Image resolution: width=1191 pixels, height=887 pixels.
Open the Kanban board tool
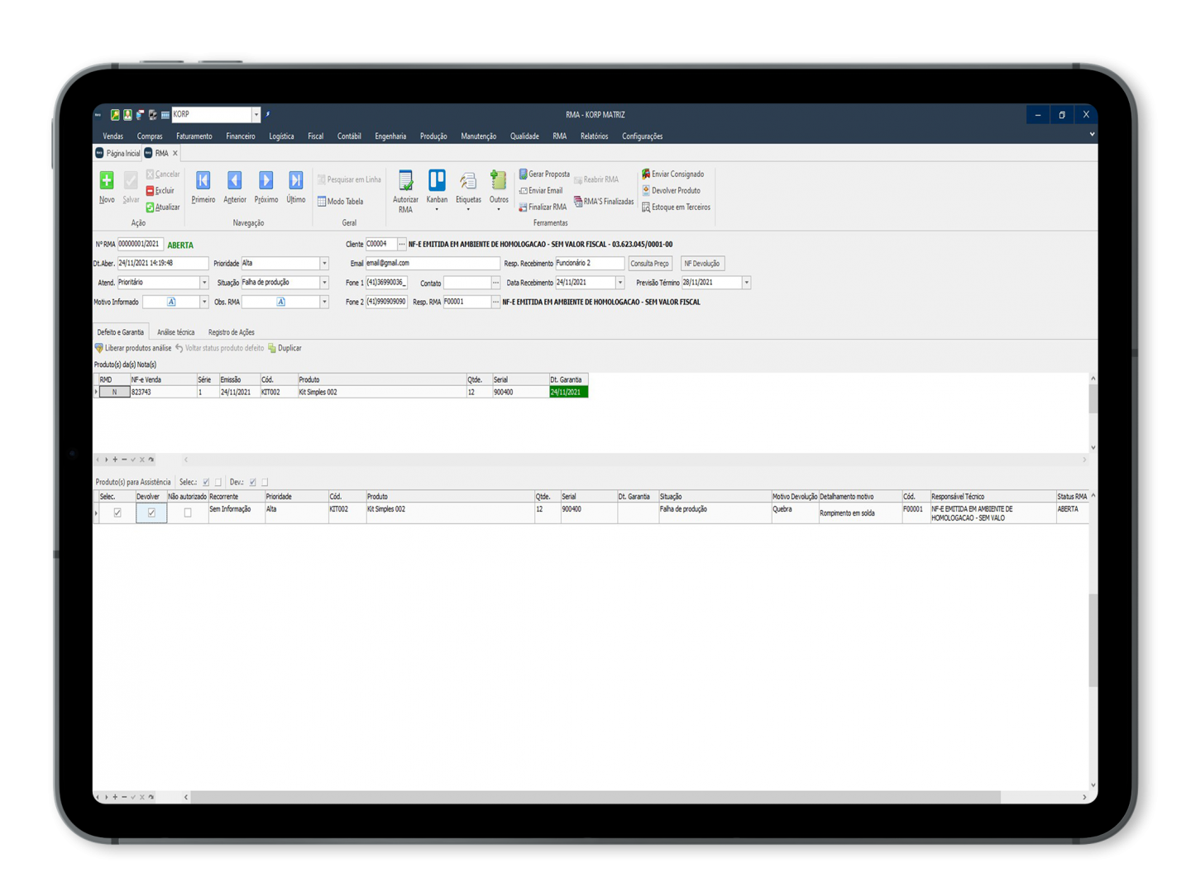click(437, 180)
